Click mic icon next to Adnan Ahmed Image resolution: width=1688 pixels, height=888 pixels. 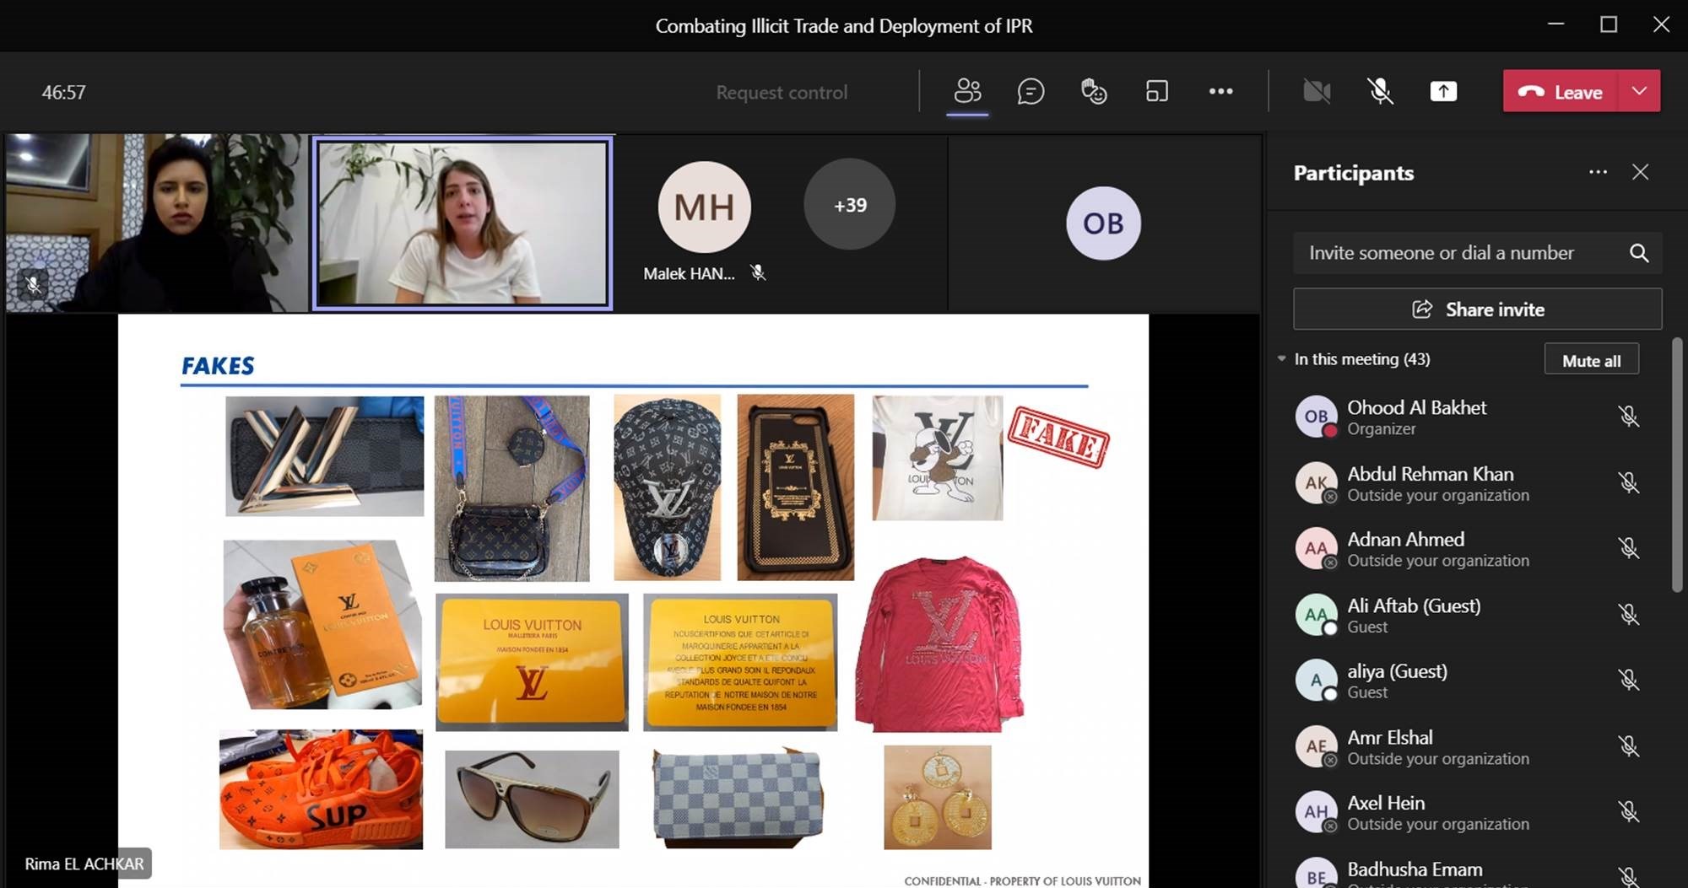[1628, 548]
